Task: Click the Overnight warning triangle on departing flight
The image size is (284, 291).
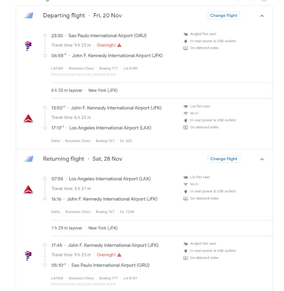Action: [119, 45]
